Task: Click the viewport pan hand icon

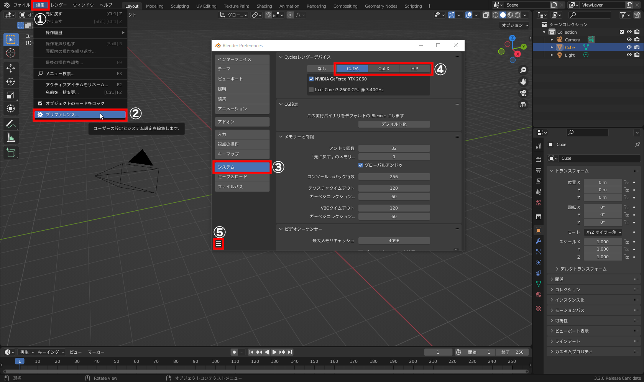Action: point(523,82)
